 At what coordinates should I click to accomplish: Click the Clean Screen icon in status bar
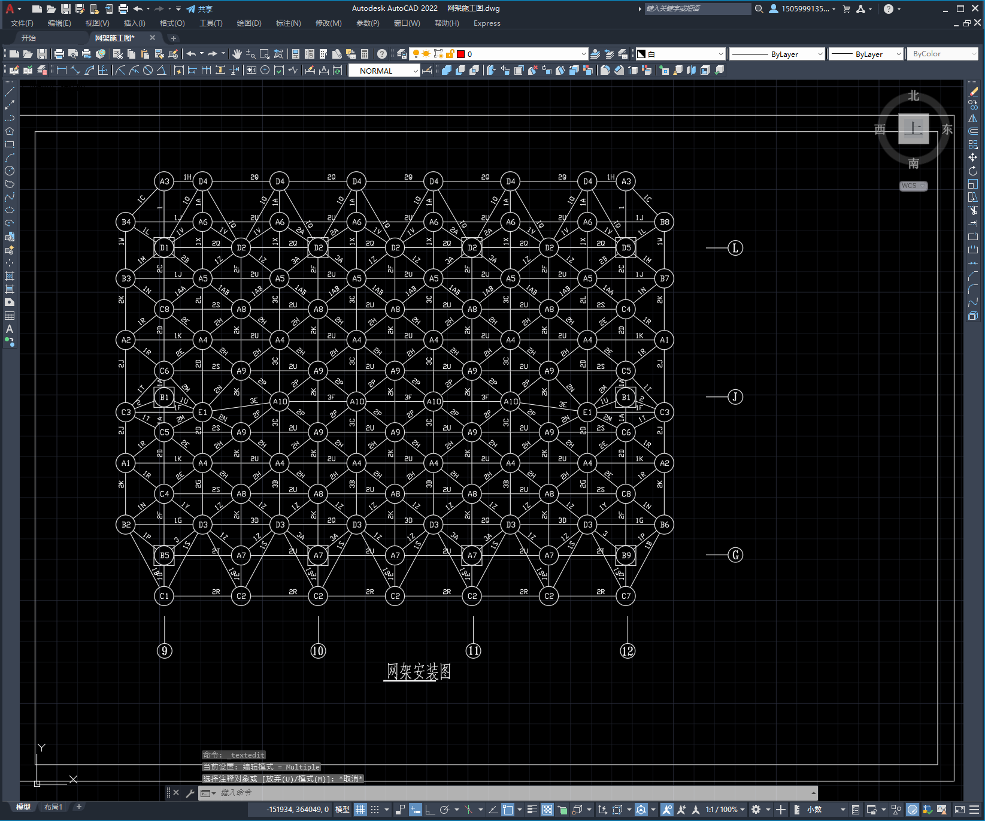[x=959, y=810]
